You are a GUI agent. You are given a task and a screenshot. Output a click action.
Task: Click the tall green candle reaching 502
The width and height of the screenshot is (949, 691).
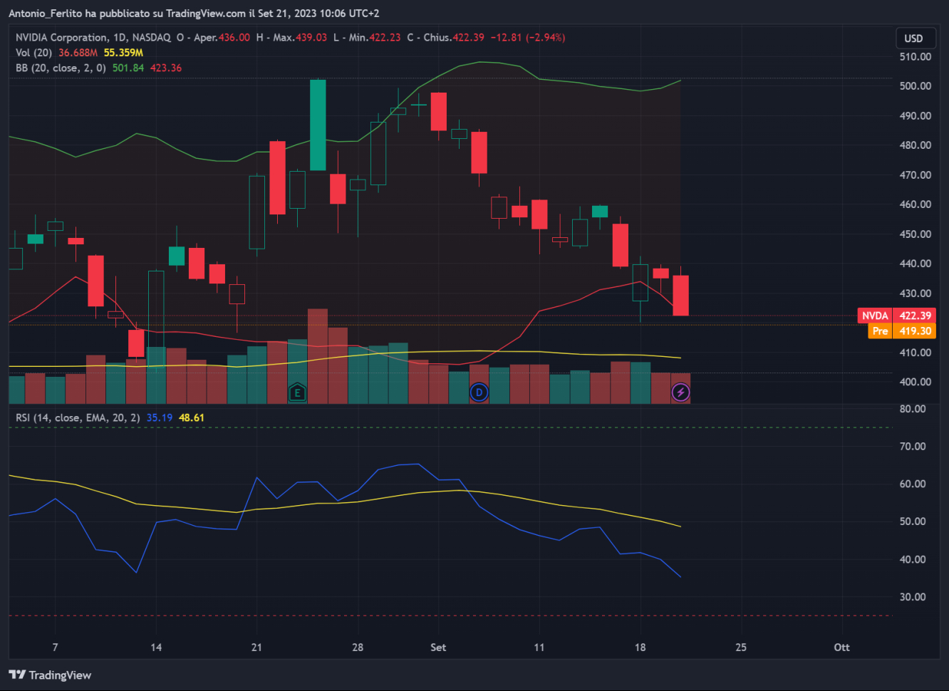318,125
